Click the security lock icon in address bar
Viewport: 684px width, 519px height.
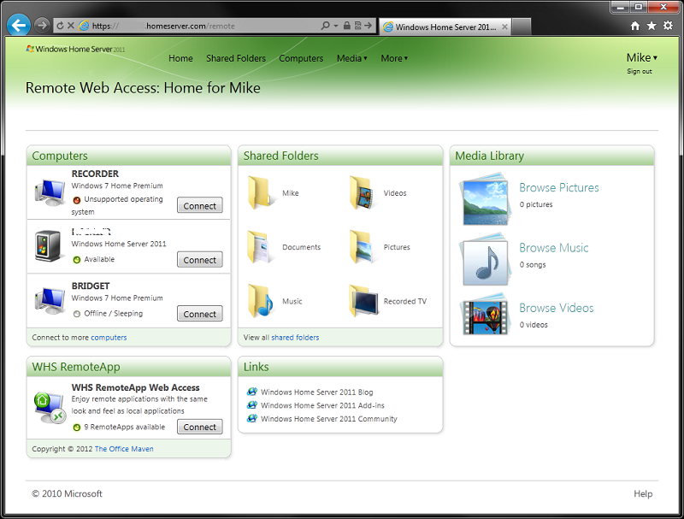[347, 26]
